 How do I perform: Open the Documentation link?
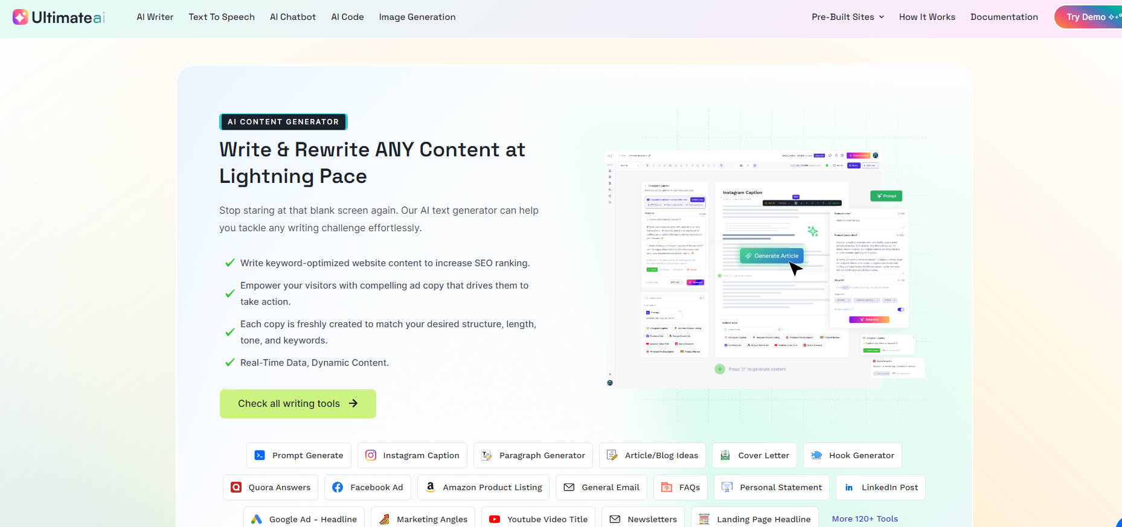click(x=1004, y=17)
